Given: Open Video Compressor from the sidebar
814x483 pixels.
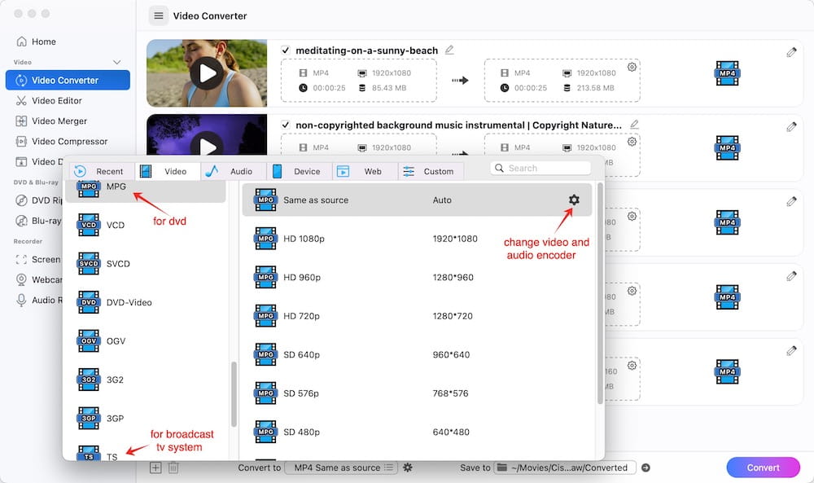Looking at the screenshot, I should click(x=63, y=141).
